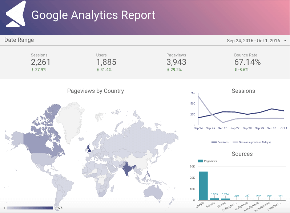This screenshot has height=213, width=290.
Task: Toggle Sessions (previous 8 days) legend entry
Action: click(251, 142)
